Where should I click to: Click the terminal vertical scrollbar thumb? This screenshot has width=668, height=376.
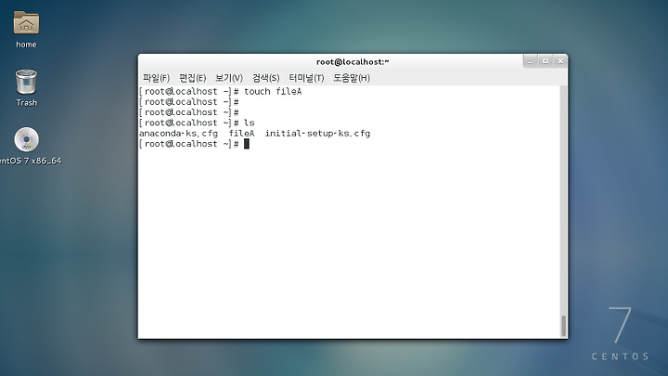[x=564, y=326]
